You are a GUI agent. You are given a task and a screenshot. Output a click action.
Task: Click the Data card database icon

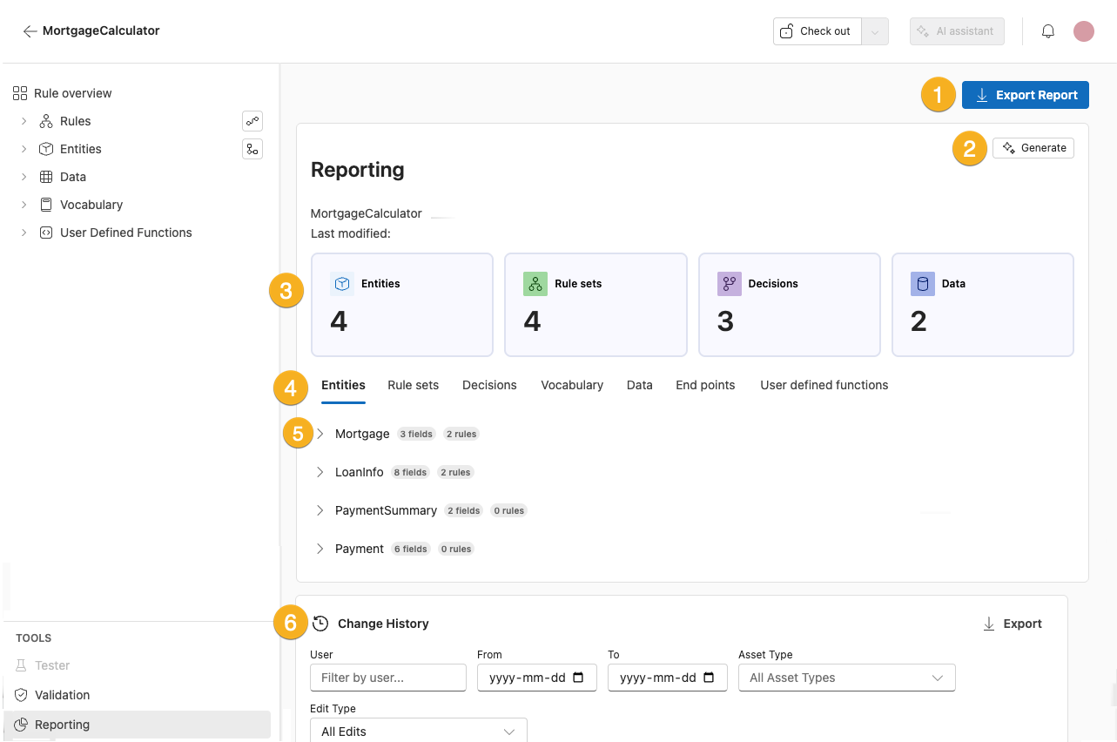923,284
